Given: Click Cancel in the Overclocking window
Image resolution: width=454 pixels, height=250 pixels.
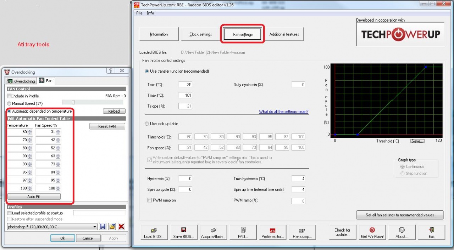Looking at the screenshot, I should pos(88,238).
